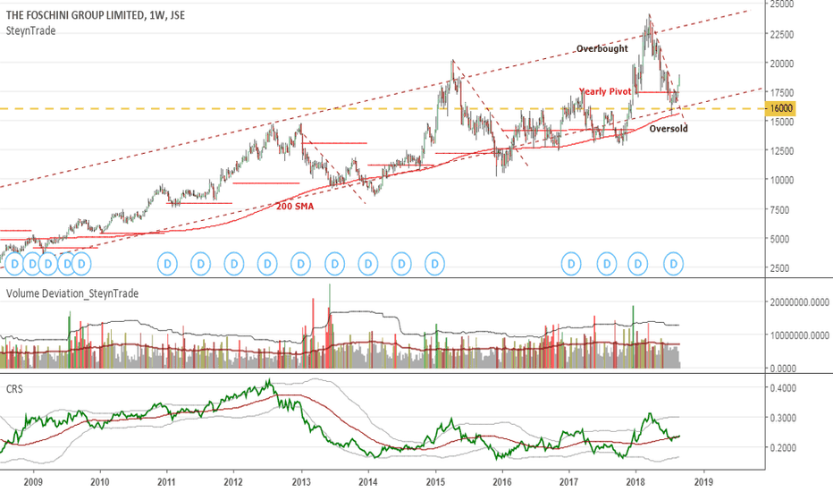
Task: Click the 12500 price axis label
Action: point(781,151)
